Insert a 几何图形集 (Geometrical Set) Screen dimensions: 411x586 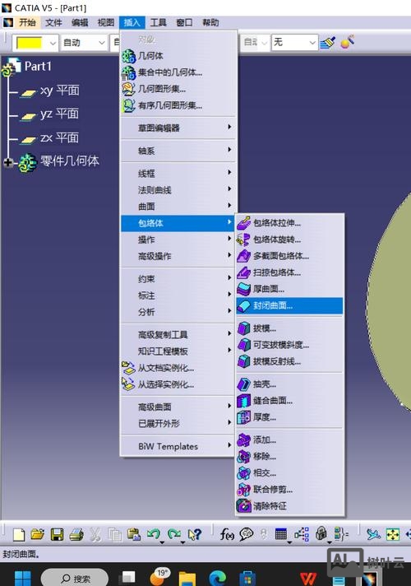coord(178,89)
